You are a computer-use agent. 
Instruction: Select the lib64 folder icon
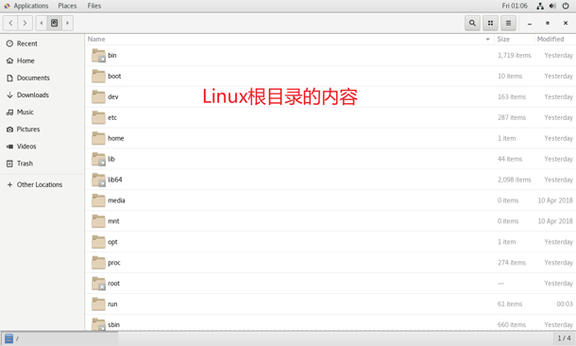click(98, 180)
